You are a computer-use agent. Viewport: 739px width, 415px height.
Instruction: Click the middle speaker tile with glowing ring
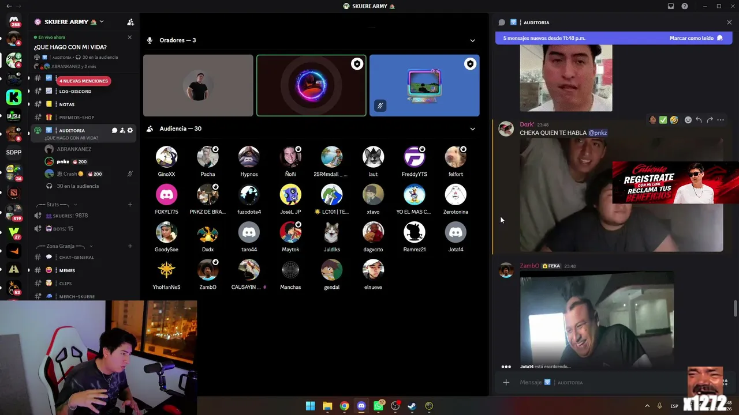point(311,86)
